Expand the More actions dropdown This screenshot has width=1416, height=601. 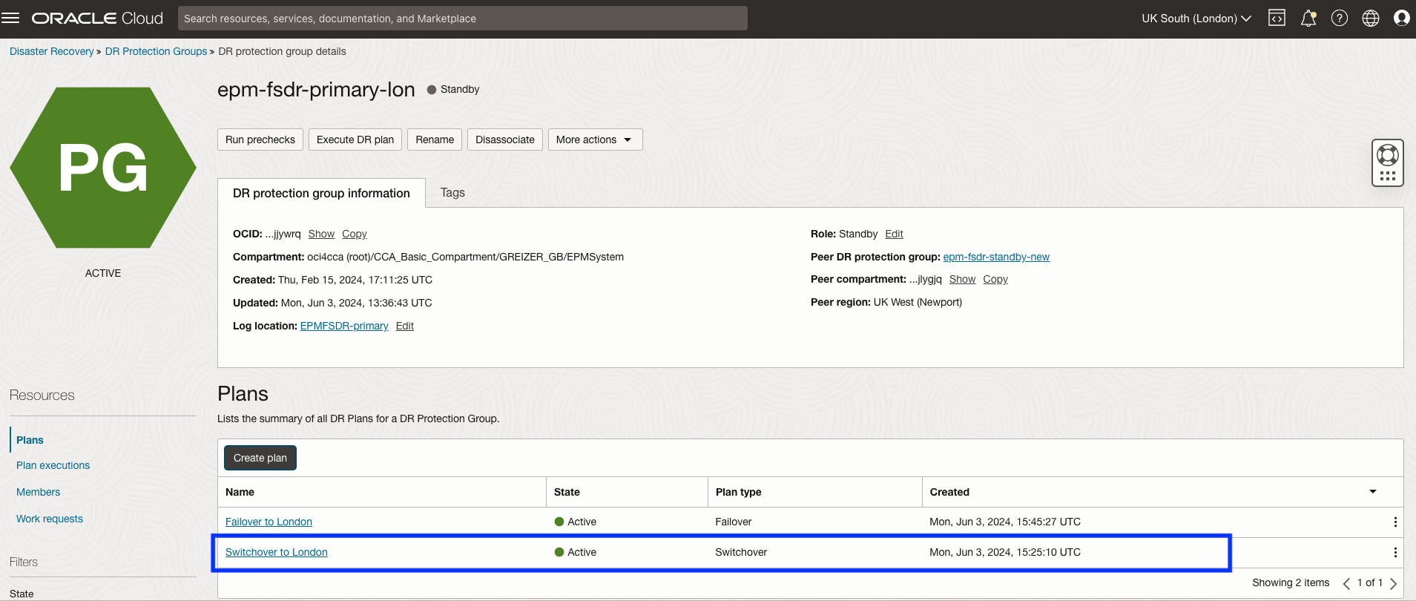595,139
